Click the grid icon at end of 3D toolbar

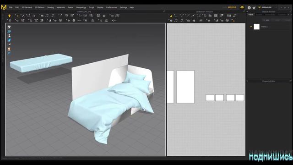coord(117,16)
